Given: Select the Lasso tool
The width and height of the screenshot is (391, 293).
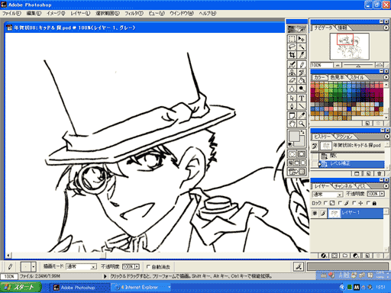Looking at the screenshot, I should coord(292,47).
